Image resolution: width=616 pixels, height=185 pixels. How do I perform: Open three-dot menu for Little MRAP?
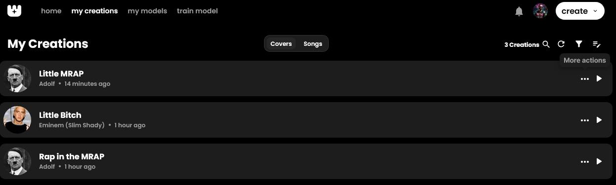[585, 79]
